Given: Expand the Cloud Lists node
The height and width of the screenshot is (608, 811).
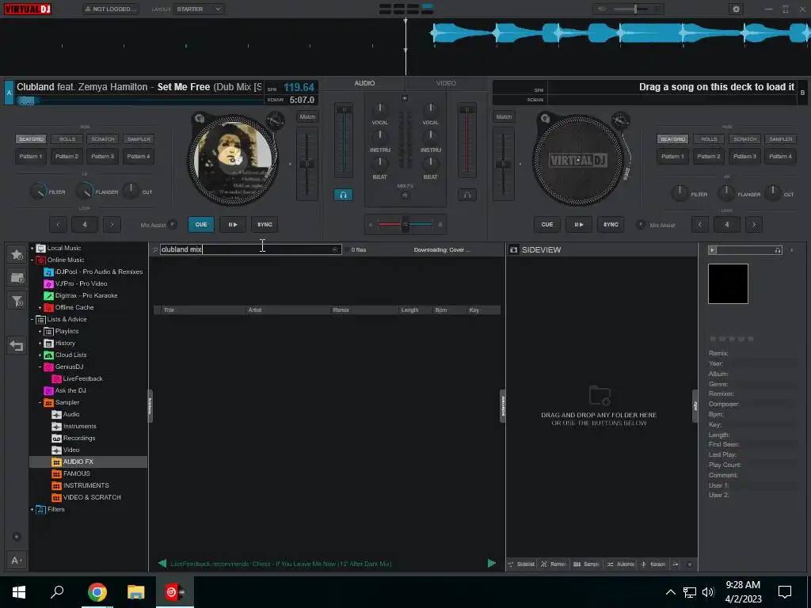Looking at the screenshot, I should pos(40,355).
